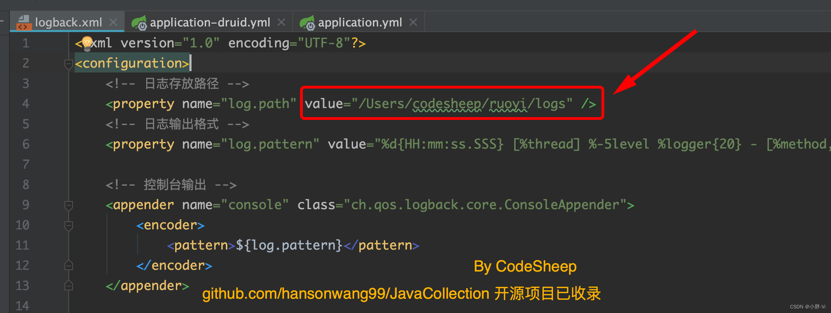This screenshot has width=831, height=313.
Task: Click line number 1 in the gutter
Action: coord(25,43)
